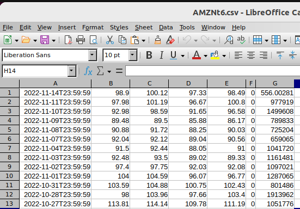300x209 pixels.
Task: Click the Insert Row icon
Action: click(258, 40)
